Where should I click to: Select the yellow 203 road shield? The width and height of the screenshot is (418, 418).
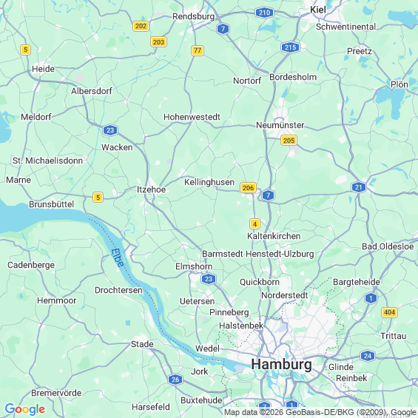click(x=158, y=42)
